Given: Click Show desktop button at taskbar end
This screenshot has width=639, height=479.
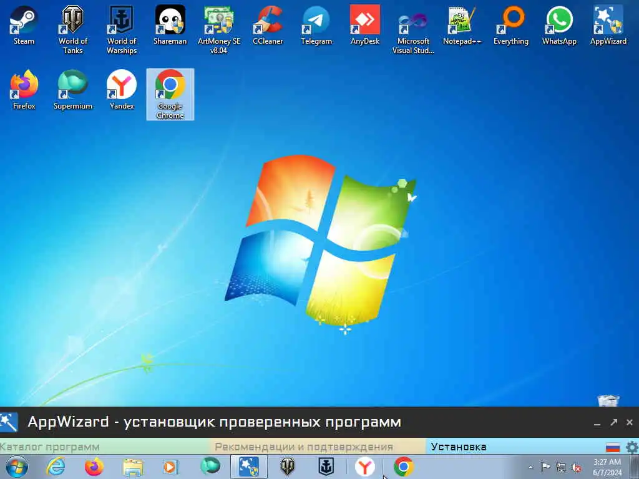Looking at the screenshot, I should pos(635,467).
